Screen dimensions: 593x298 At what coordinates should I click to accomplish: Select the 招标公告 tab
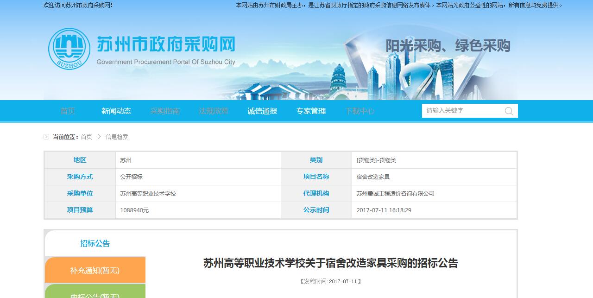[95, 243]
